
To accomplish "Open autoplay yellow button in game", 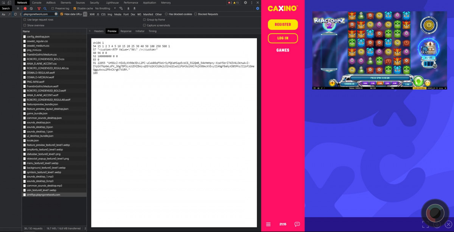I will pos(428,83).
